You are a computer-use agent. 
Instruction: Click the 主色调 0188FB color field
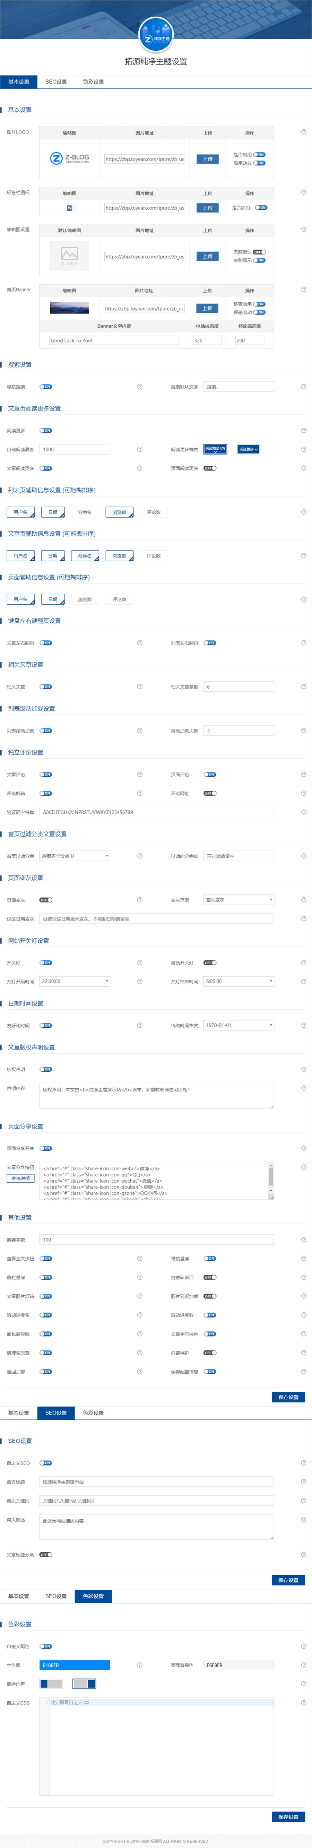(75, 1665)
